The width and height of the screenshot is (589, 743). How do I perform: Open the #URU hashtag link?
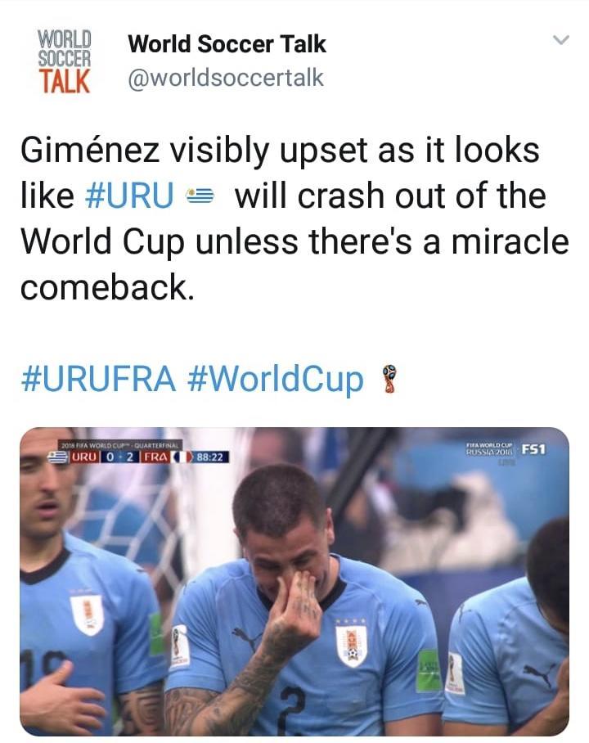click(x=129, y=196)
